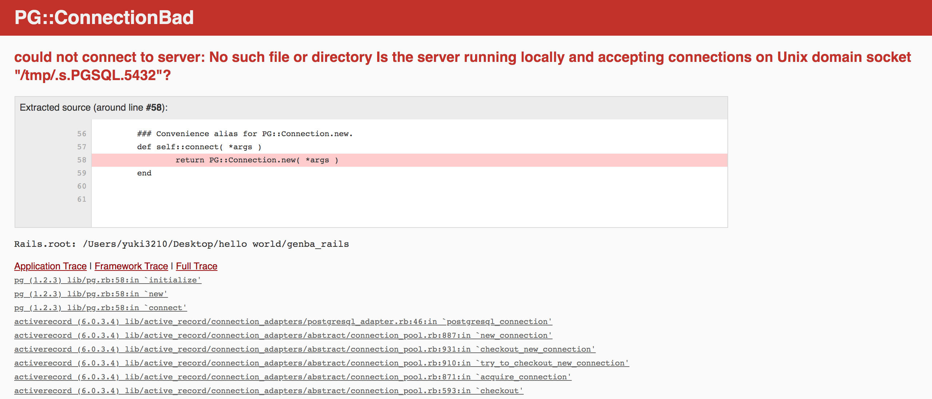Click the red error message text

click(x=462, y=58)
